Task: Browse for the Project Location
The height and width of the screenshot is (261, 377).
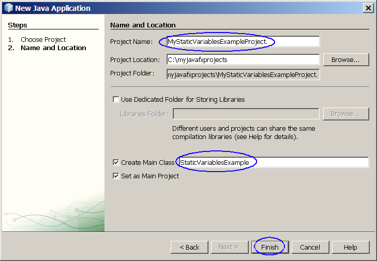Action: 346,59
